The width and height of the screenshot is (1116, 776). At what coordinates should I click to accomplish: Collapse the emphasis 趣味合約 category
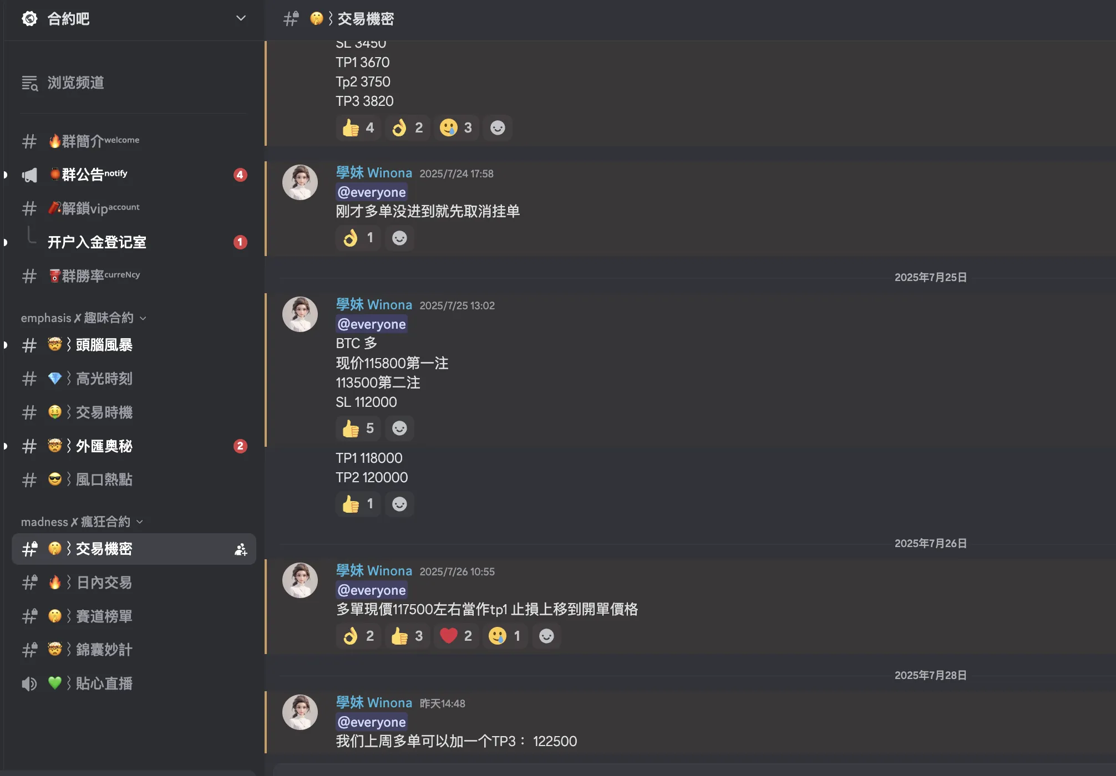tap(143, 318)
